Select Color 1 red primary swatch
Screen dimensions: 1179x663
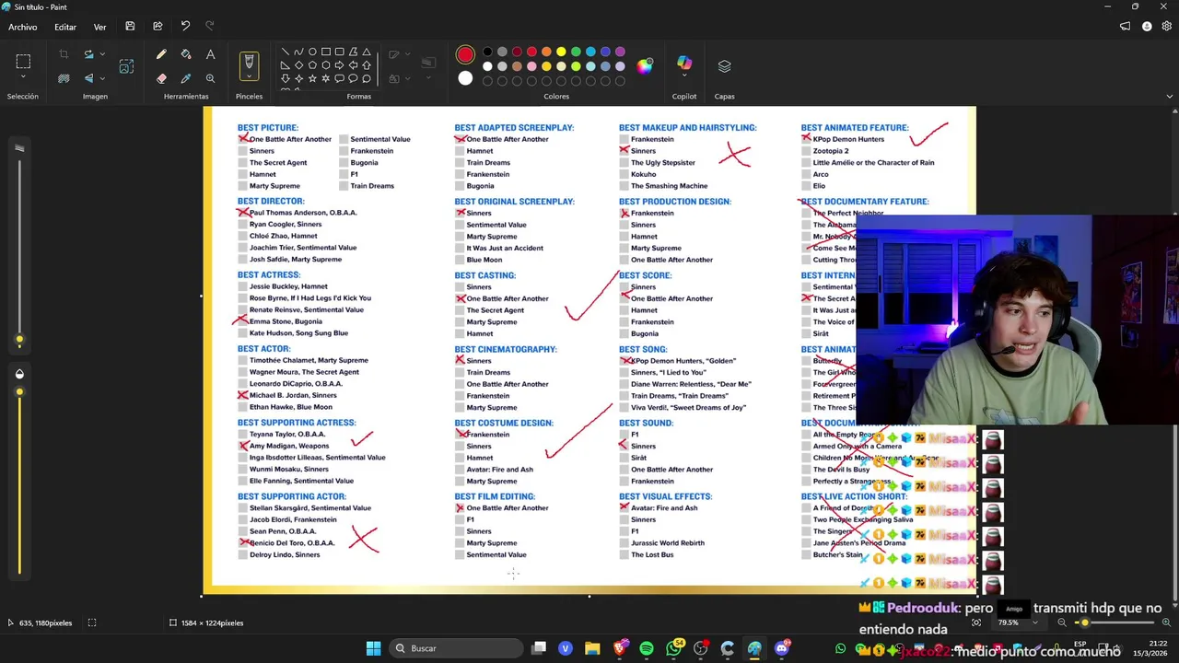465,55
